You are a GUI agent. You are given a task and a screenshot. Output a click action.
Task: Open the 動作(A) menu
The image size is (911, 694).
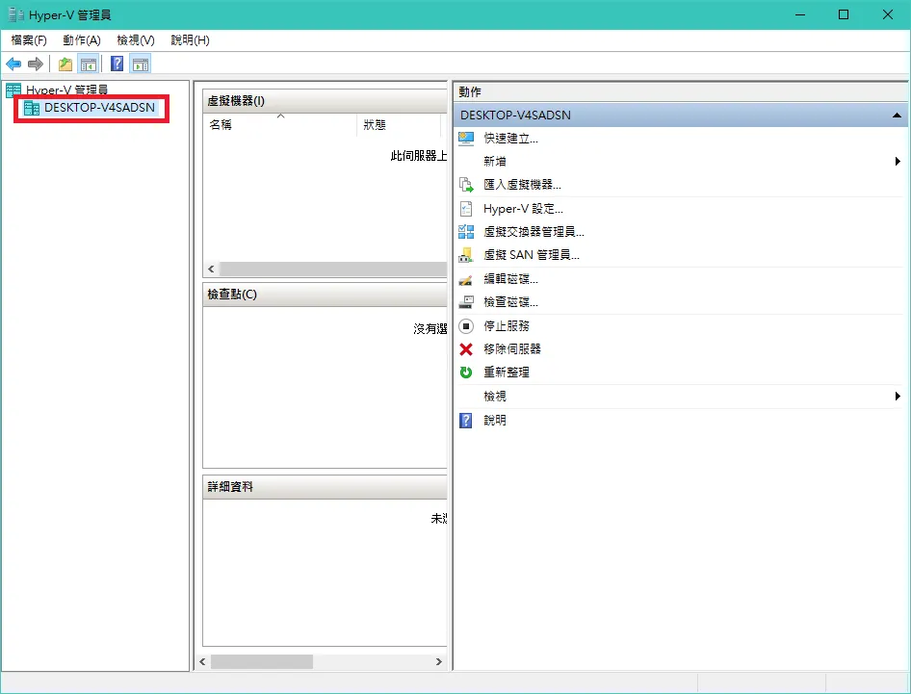coord(81,40)
